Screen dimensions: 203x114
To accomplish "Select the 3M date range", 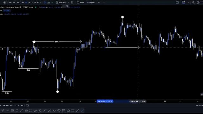I will [x=4, y=105].
